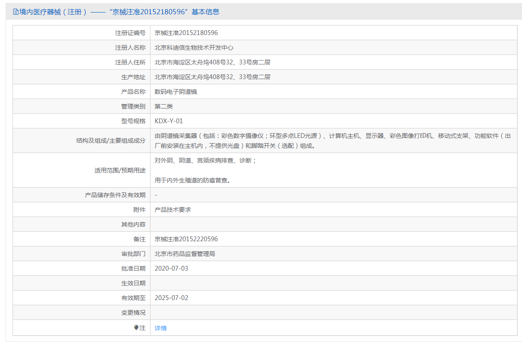This screenshot has width=522, height=345.
Task: Click the 注册人住所 label
Action: point(130,62)
